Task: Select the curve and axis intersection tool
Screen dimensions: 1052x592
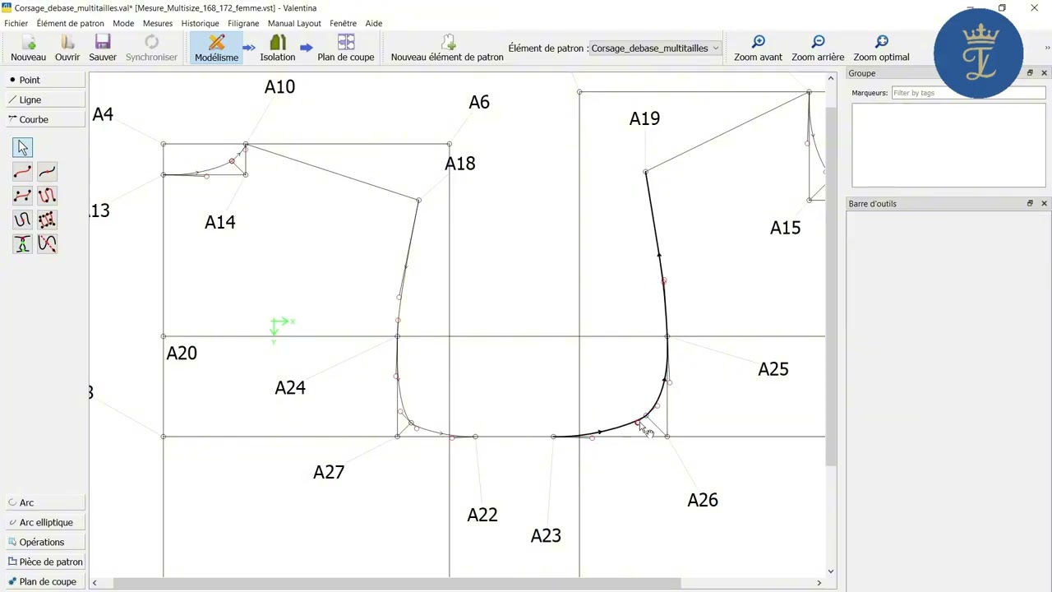Action: [47, 243]
